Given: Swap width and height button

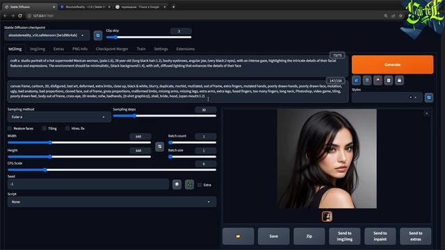Looking at the screenshot, I should pyautogui.click(x=159, y=147).
